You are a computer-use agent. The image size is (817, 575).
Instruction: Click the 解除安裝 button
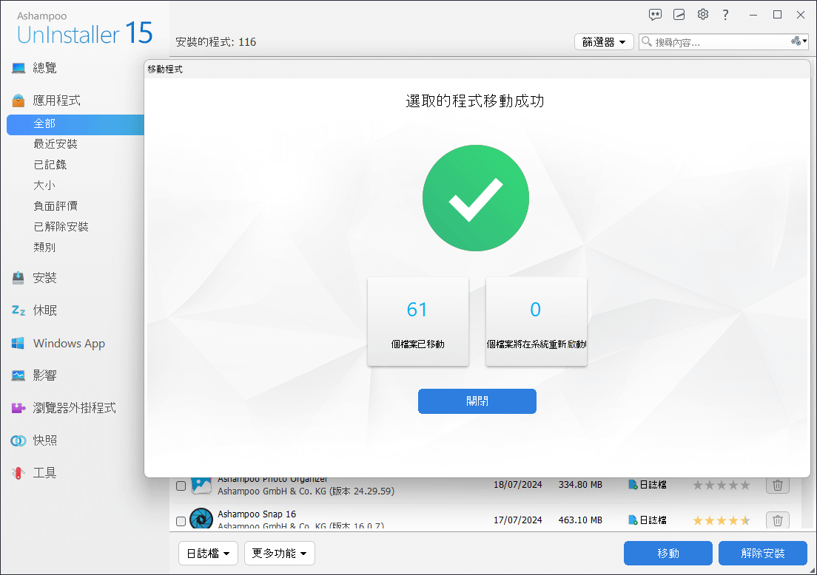coord(763,553)
